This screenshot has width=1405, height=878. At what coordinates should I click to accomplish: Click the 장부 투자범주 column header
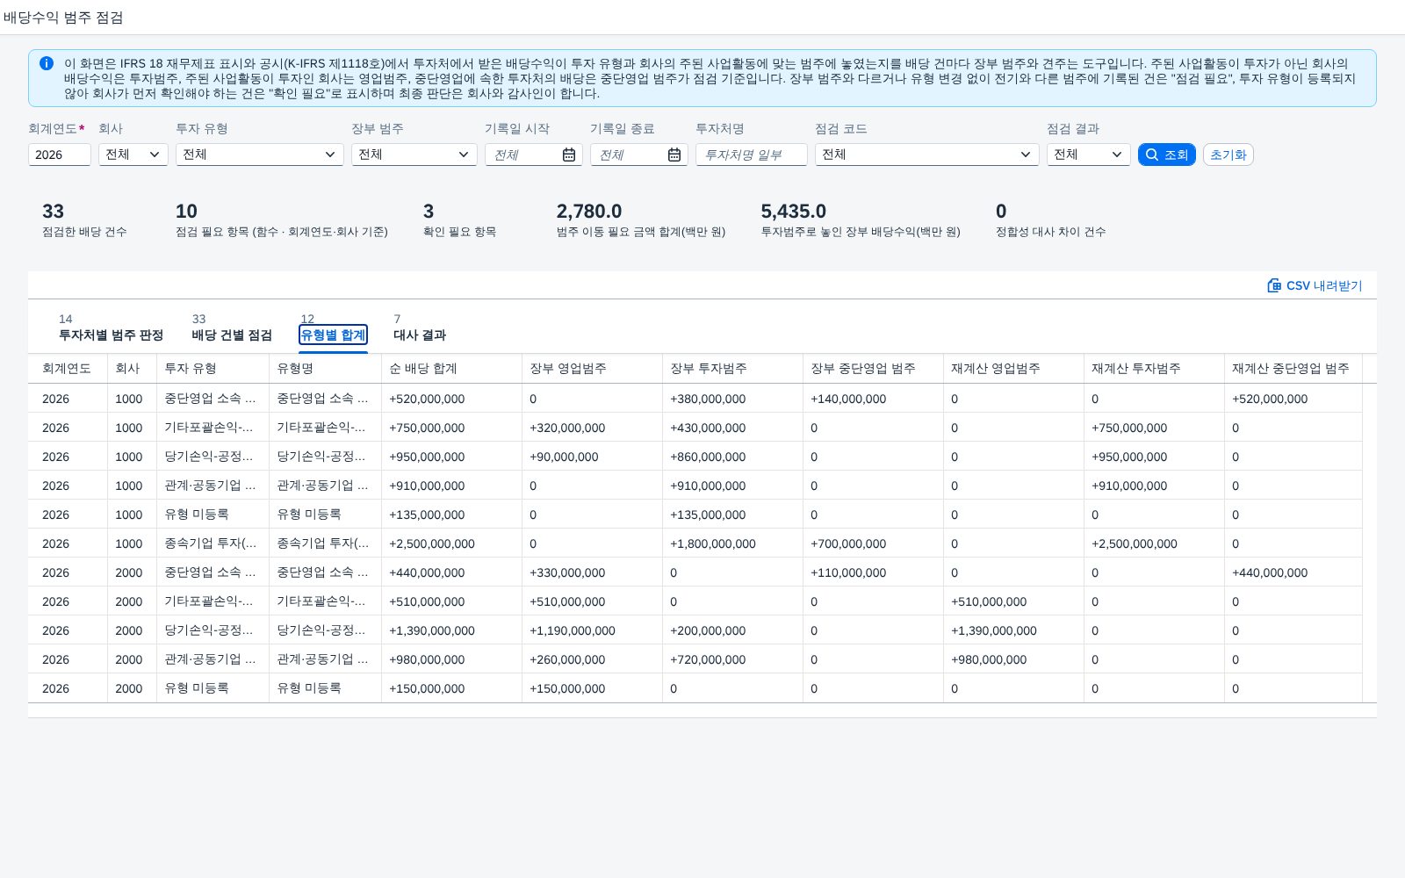coord(732,369)
